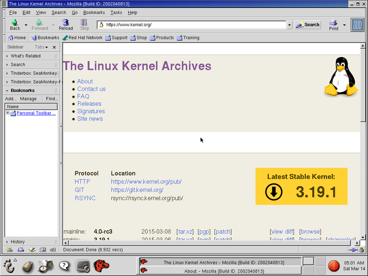Open the GNOME foot main menu
Screen dimensions: 368x276
9,266
